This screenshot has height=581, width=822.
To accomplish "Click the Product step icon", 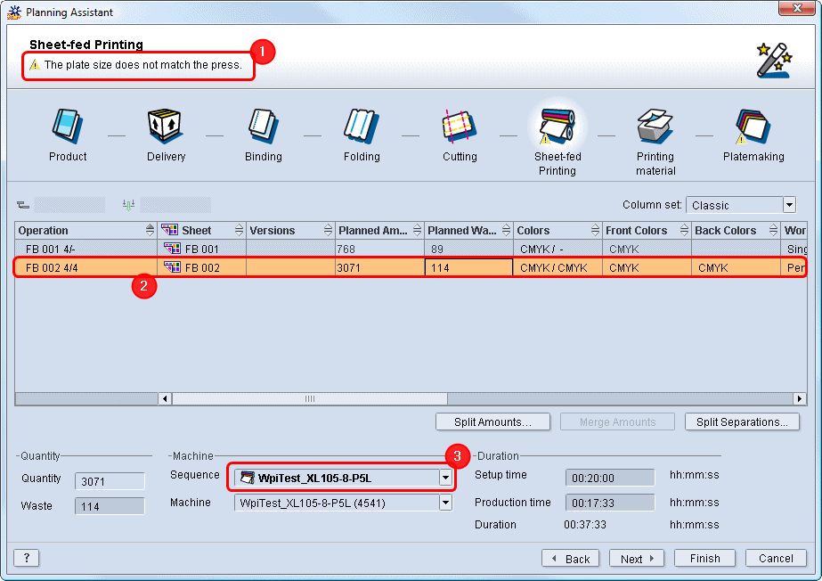I will tap(68, 127).
